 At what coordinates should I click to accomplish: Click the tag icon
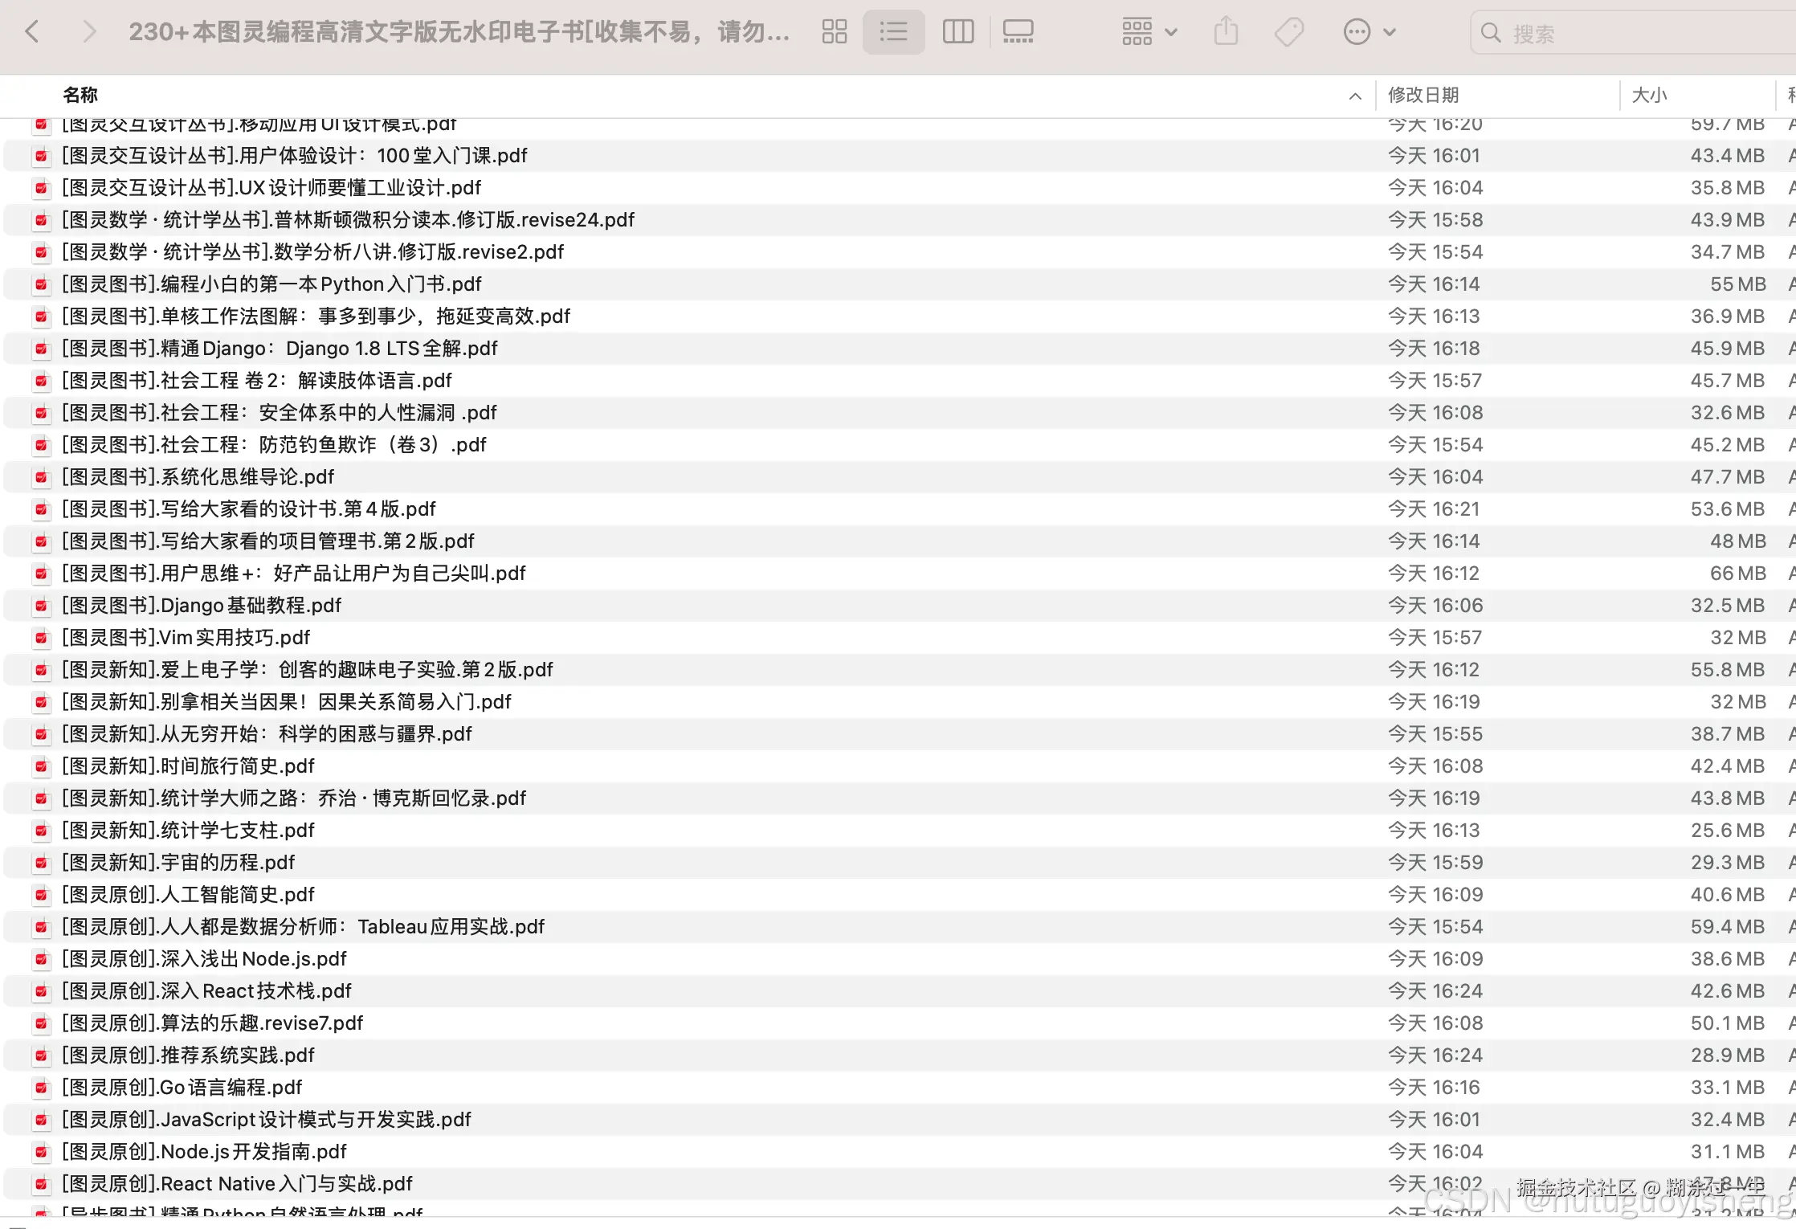pos(1289,32)
